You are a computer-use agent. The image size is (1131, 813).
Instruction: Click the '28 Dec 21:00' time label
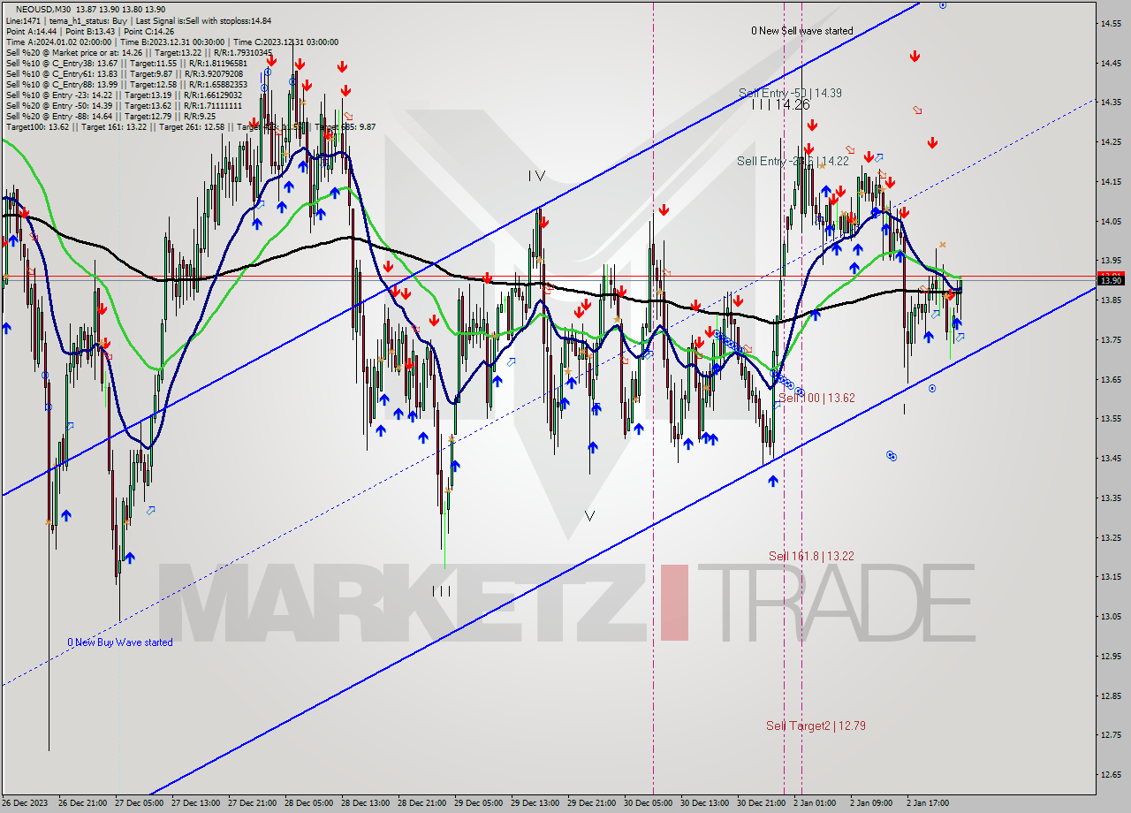[422, 803]
